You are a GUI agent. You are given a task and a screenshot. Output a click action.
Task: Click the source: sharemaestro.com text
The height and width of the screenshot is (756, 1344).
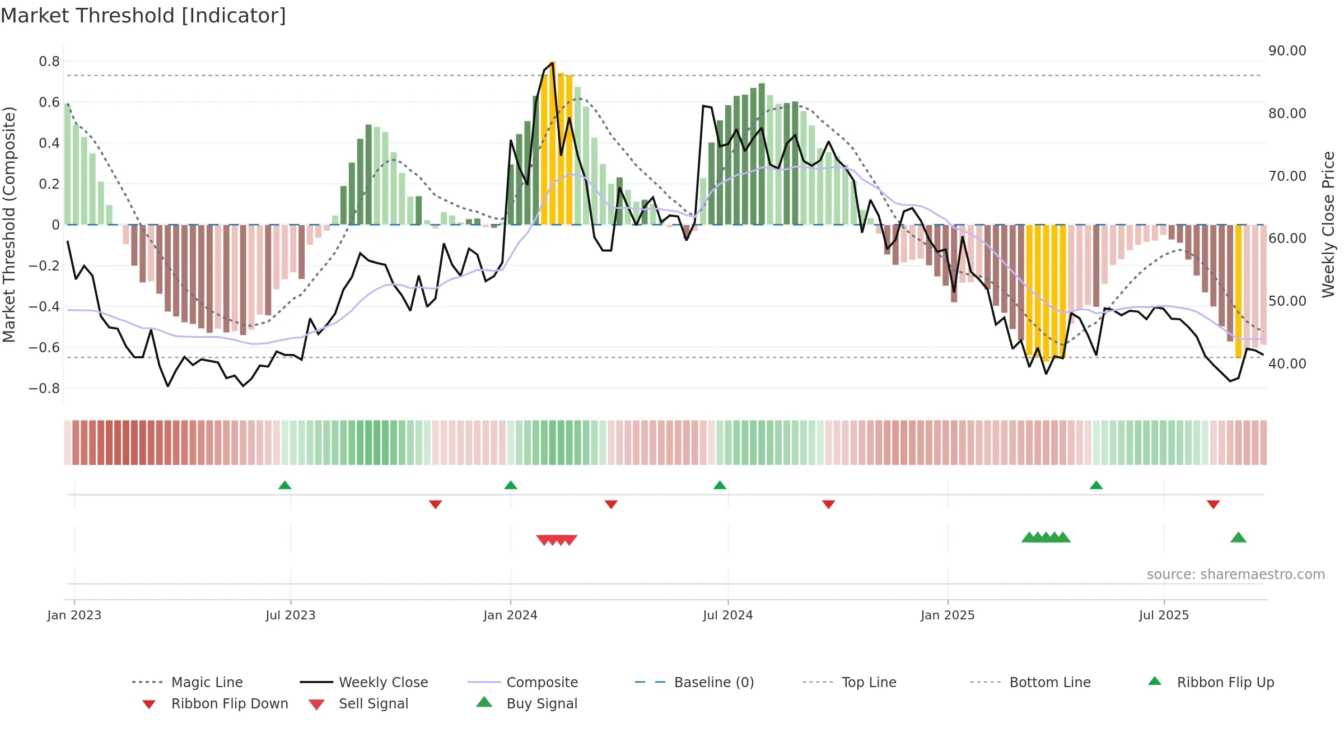pos(1236,575)
